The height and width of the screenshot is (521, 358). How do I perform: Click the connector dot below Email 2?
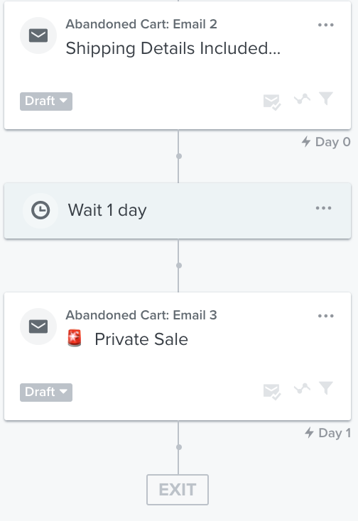point(179,156)
